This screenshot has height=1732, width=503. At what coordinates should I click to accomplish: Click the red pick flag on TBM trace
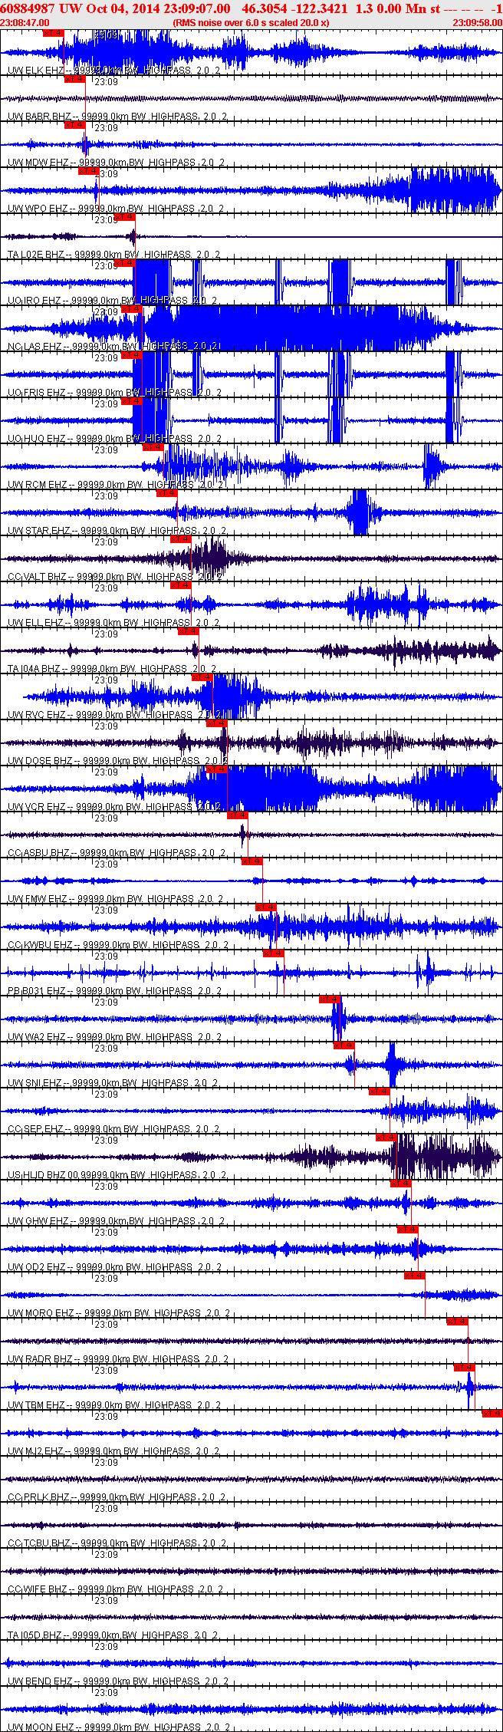click(x=464, y=1368)
